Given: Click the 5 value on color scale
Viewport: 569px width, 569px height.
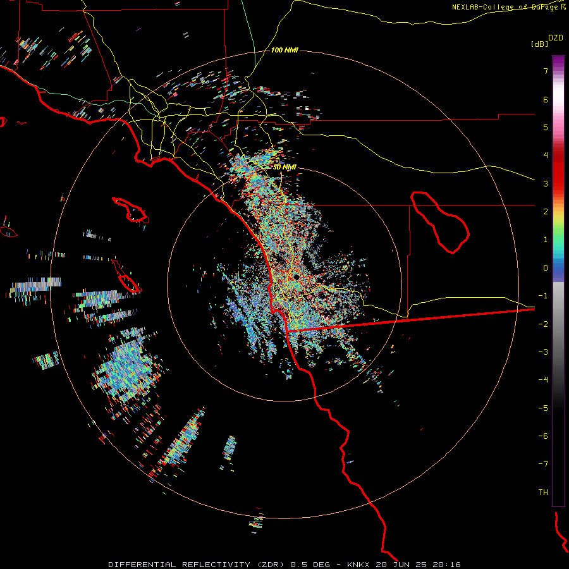Looking at the screenshot, I should pyautogui.click(x=546, y=127).
